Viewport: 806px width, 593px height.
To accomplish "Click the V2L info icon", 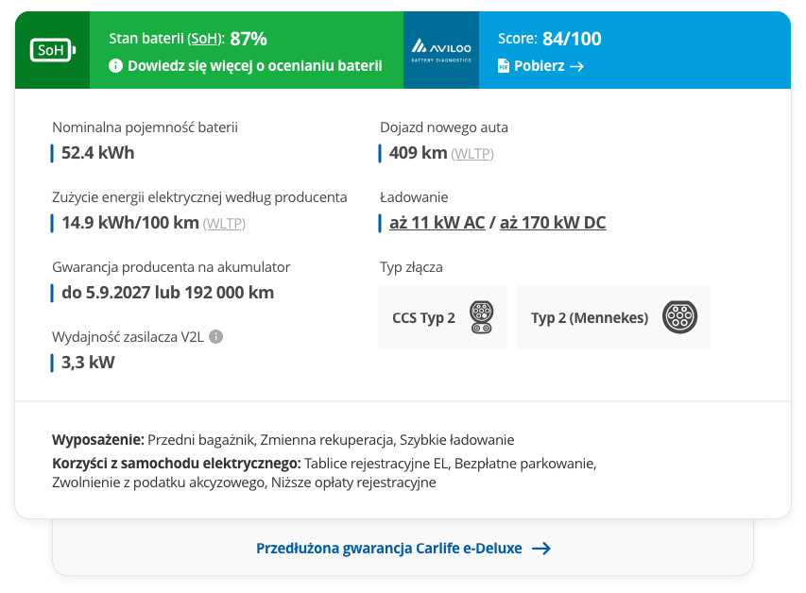I will 215,336.
